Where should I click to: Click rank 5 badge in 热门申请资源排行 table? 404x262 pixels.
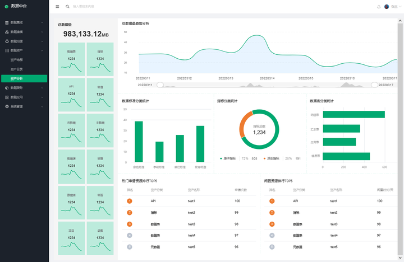(130, 247)
